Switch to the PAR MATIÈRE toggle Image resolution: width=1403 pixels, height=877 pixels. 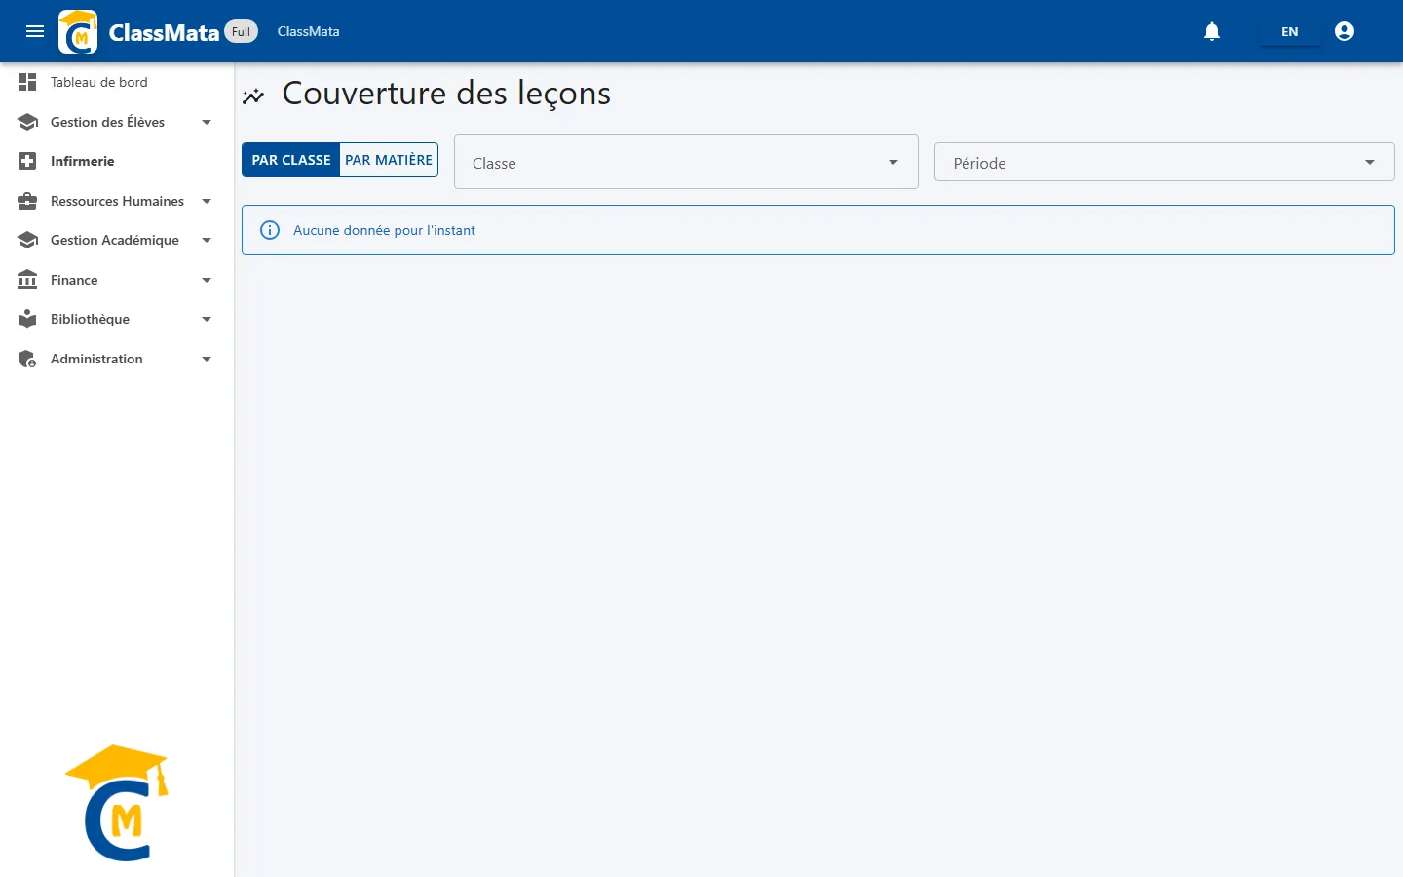pos(389,160)
